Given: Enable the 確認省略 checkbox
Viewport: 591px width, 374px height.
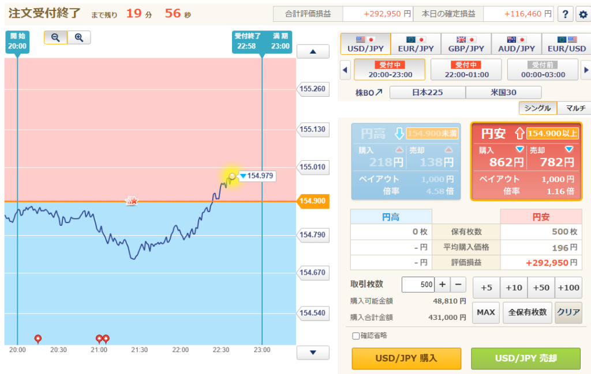Looking at the screenshot, I should pos(356,335).
